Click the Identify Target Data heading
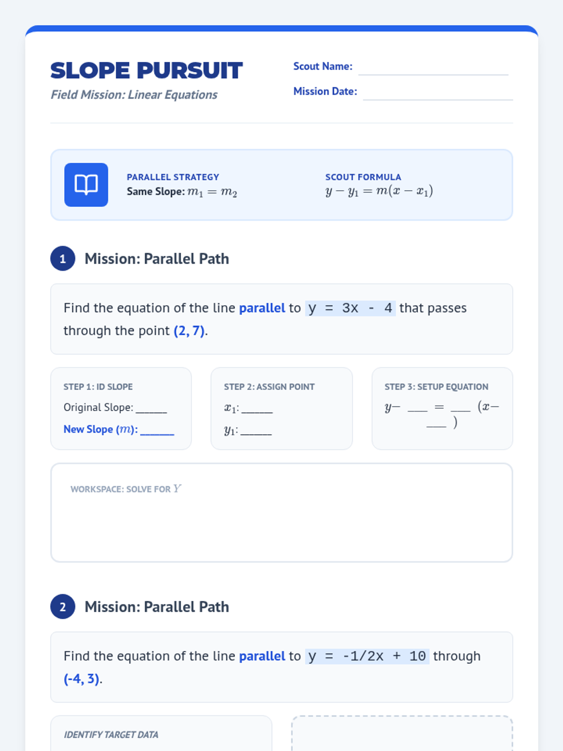This screenshot has width=563, height=751. pos(111,735)
